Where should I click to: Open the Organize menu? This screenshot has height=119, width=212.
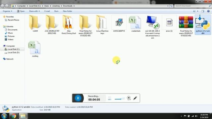pos(7,11)
